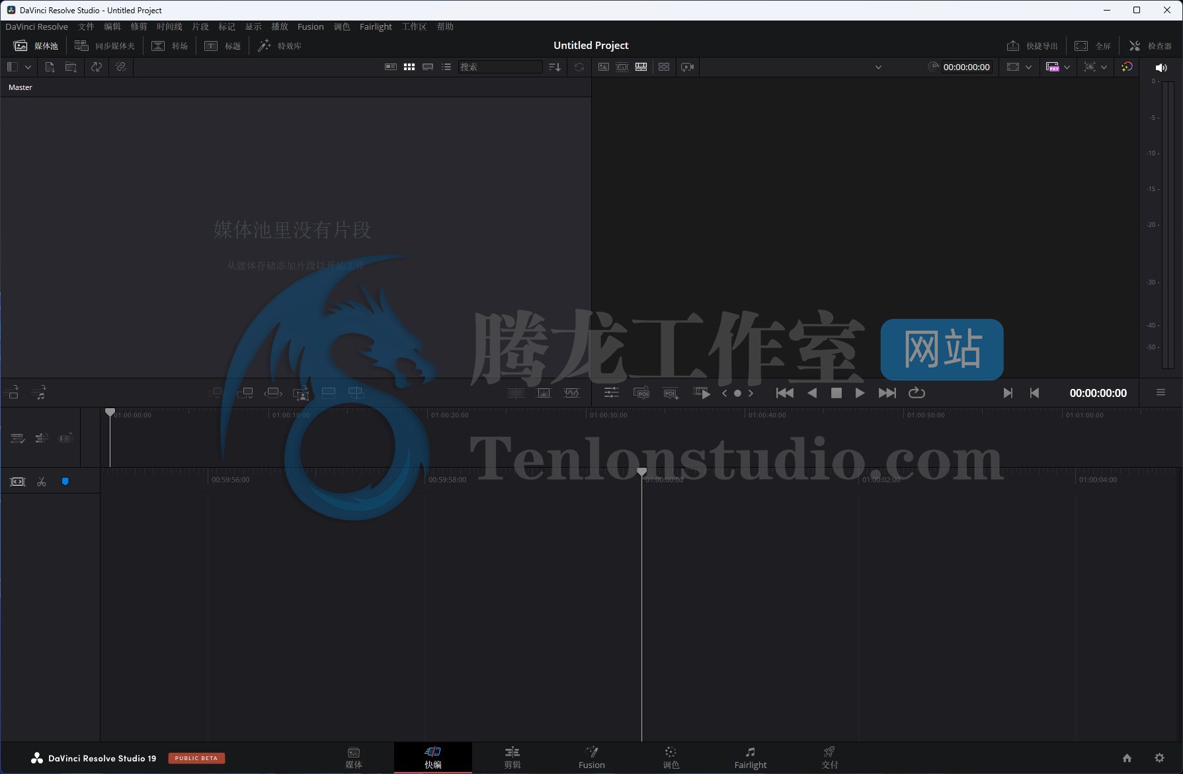Open the media pool sort options

pos(555,67)
